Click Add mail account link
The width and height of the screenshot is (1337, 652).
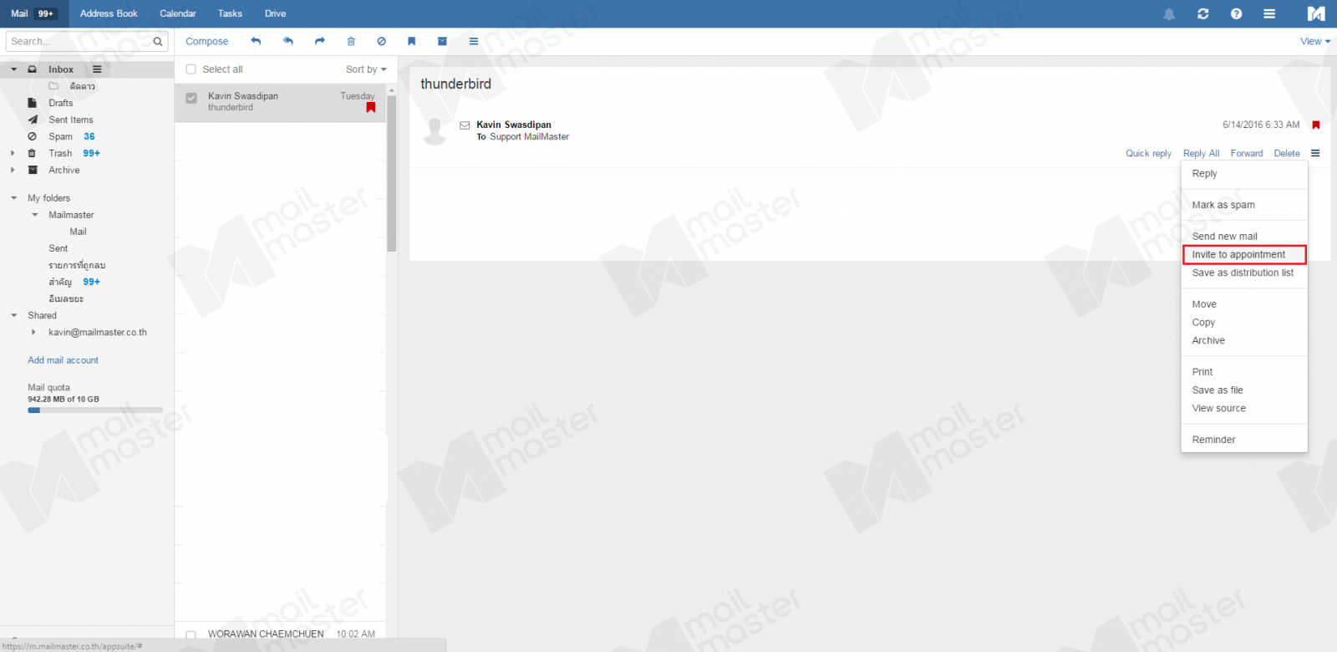(63, 360)
